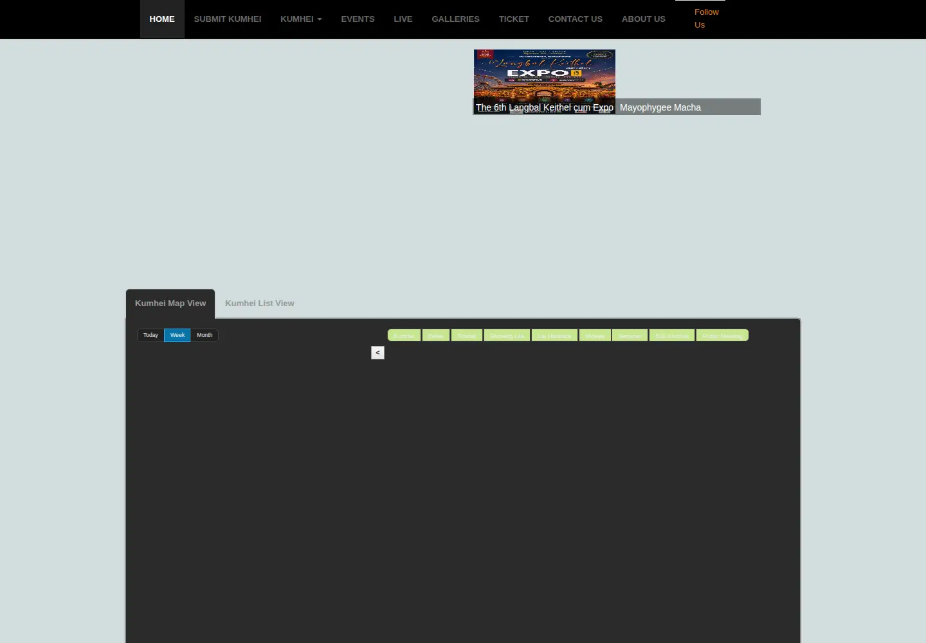Select the Today time filter
926x643 pixels.
click(150, 335)
